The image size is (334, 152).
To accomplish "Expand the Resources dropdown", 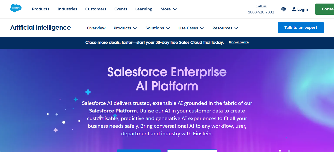I will tap(225, 28).
